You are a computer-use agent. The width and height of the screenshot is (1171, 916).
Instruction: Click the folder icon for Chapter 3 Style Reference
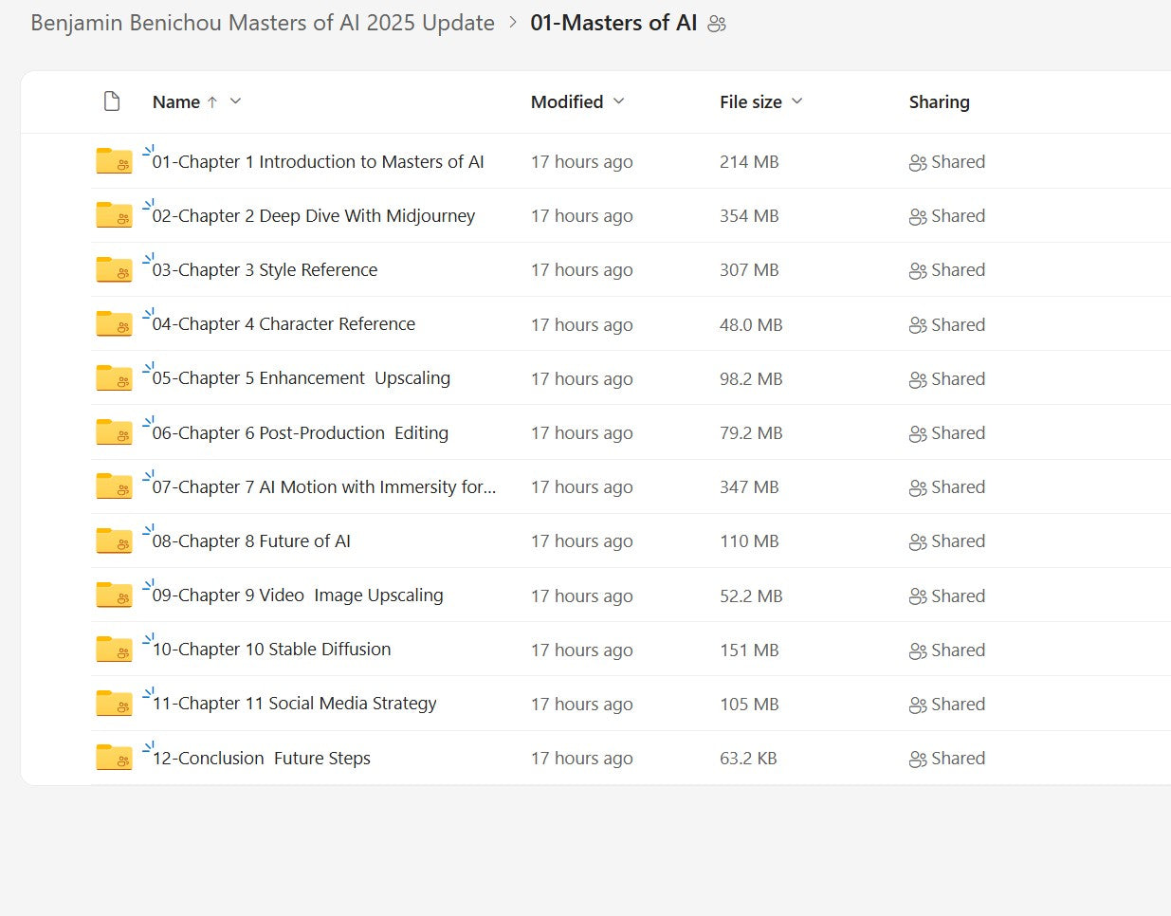point(114,270)
